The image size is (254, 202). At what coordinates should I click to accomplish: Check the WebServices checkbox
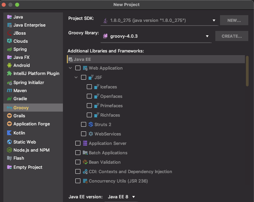83,134
